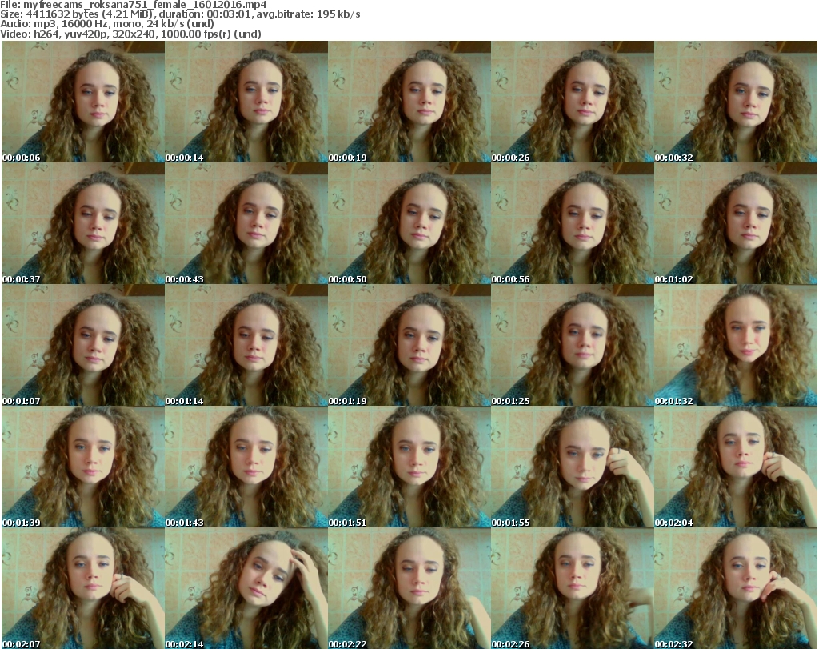The width and height of the screenshot is (819, 649).
Task: Click the File name header line
Action: tap(134, 5)
